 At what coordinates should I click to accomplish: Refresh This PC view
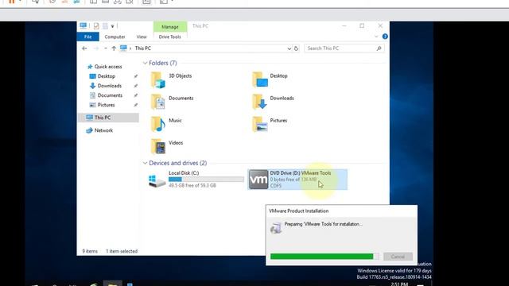[296, 48]
